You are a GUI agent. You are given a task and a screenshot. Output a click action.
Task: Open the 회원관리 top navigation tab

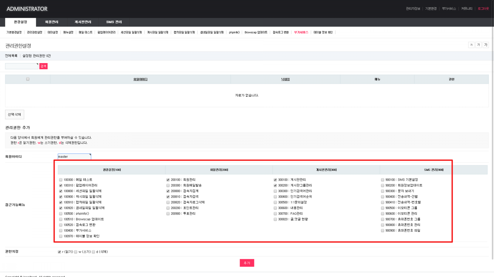pyautogui.click(x=52, y=22)
